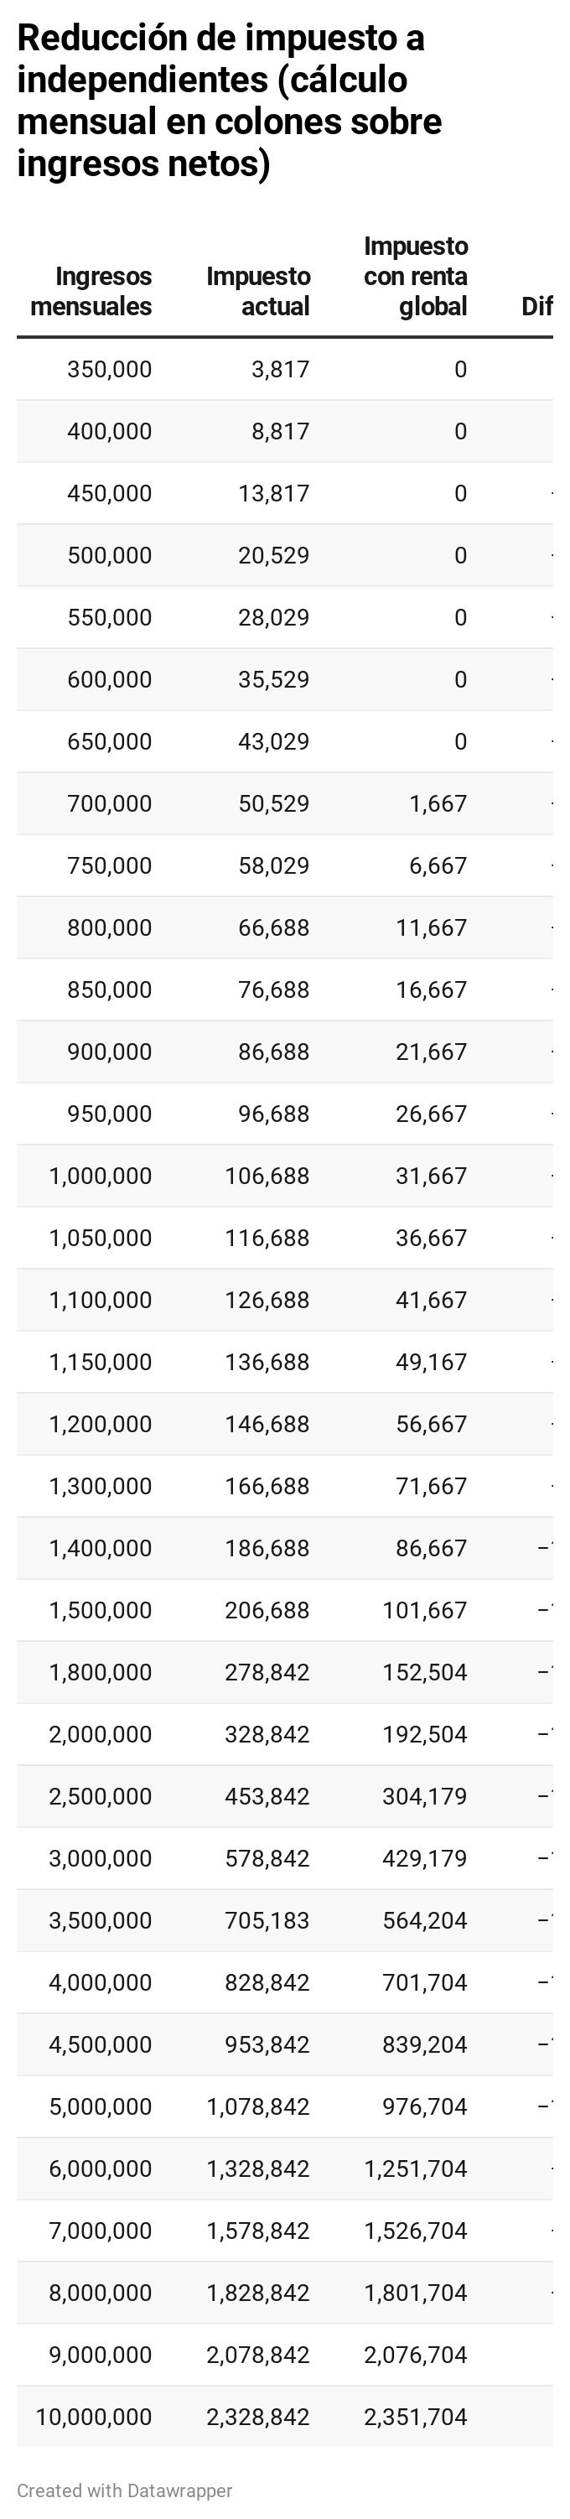This screenshot has height=2519, width=570.
Task: Click the Impuesto actual column header
Action: coord(258,292)
